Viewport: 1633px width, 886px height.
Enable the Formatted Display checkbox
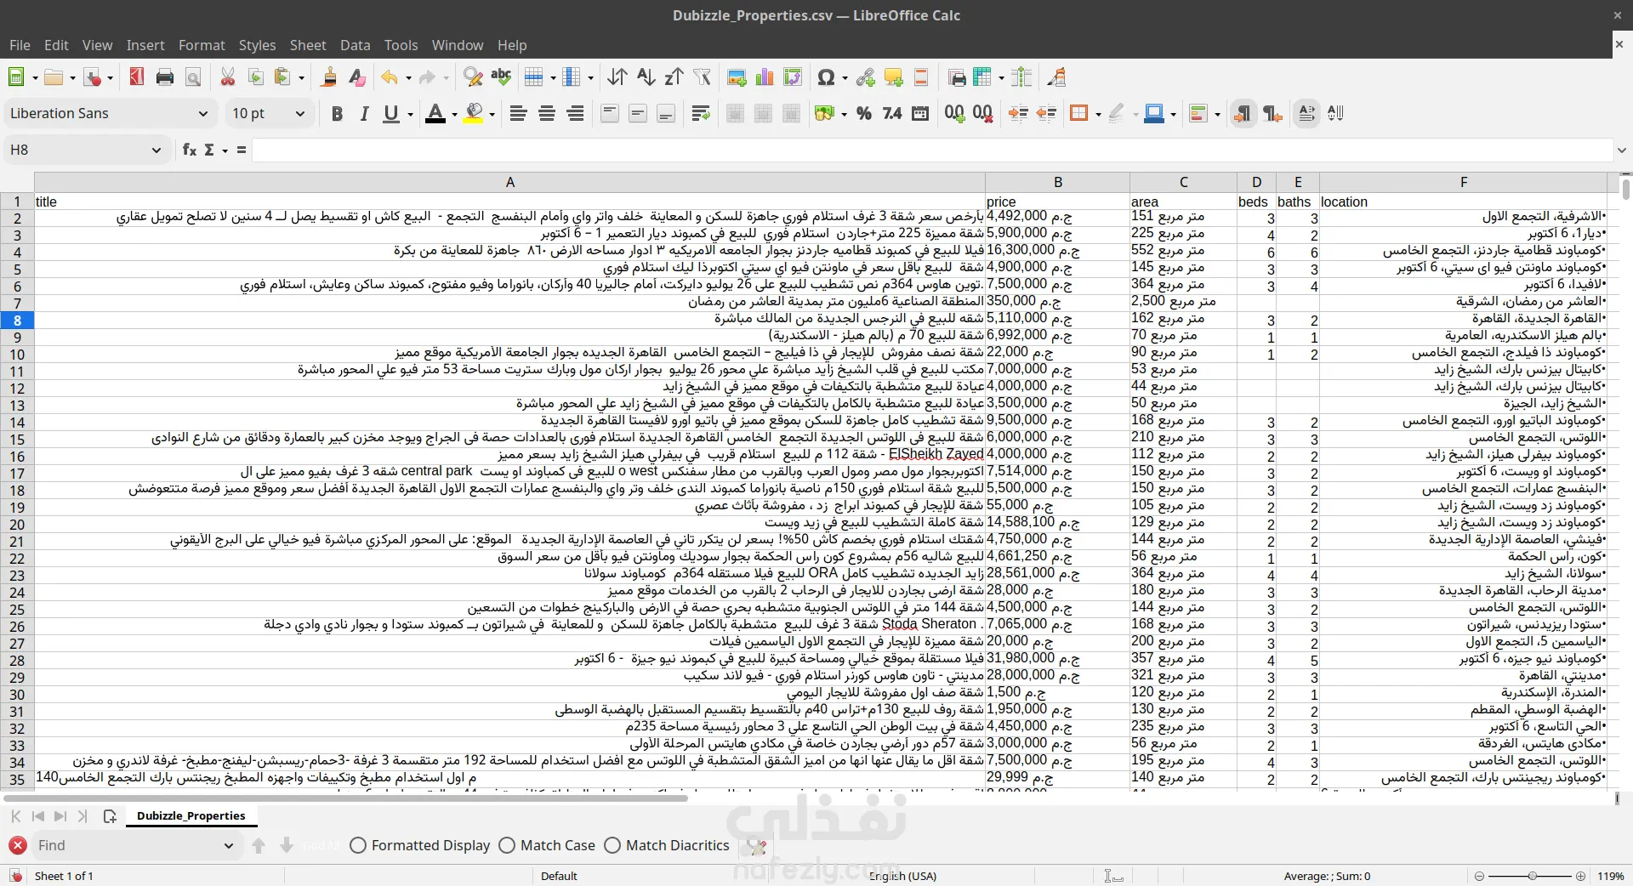[358, 845]
